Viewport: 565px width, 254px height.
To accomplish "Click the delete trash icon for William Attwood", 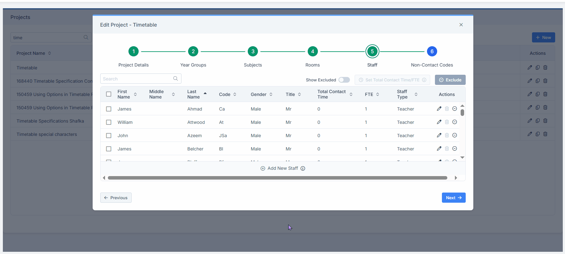I will [x=447, y=122].
